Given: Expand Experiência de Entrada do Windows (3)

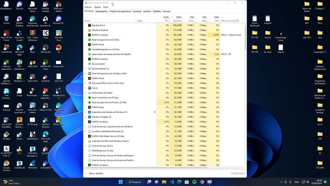Looking at the screenshot, I should [85, 112].
